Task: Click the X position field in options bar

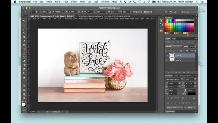Action: click(x=43, y=12)
